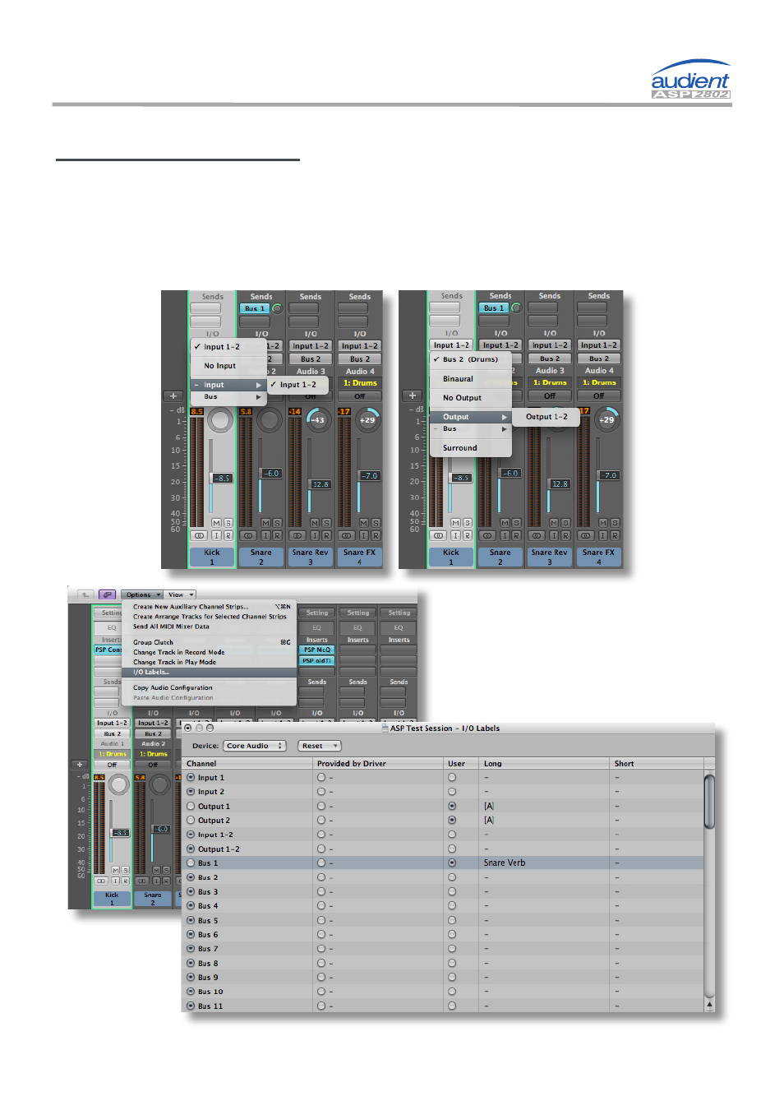Image resolution: width=784 pixels, height=1110 pixels.
Task: Click PSP McQ insert slot
Action: [x=316, y=650]
